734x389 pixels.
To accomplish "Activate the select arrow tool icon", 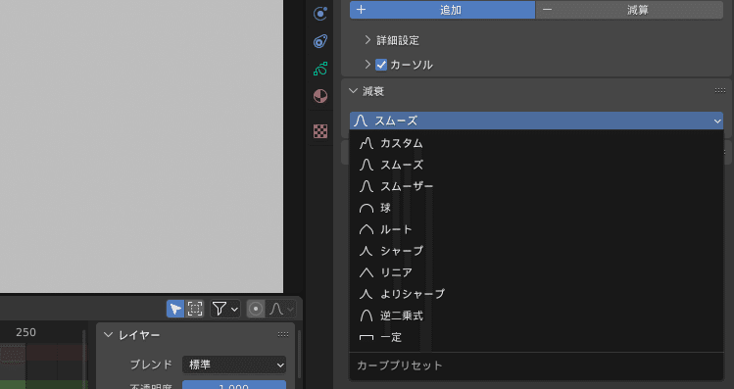I will point(175,309).
